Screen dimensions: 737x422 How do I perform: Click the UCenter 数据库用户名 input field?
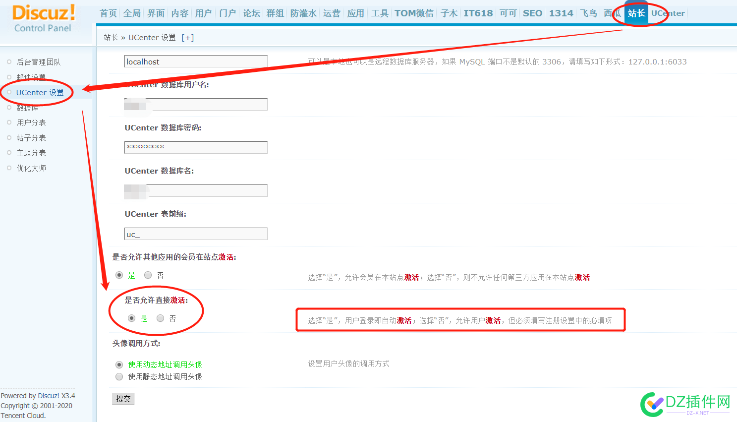click(x=196, y=104)
